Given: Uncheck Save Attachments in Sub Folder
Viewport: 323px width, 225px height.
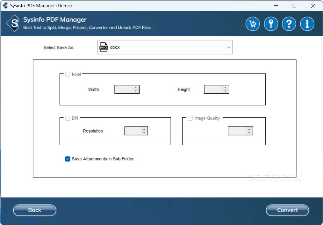Looking at the screenshot, I should point(68,159).
